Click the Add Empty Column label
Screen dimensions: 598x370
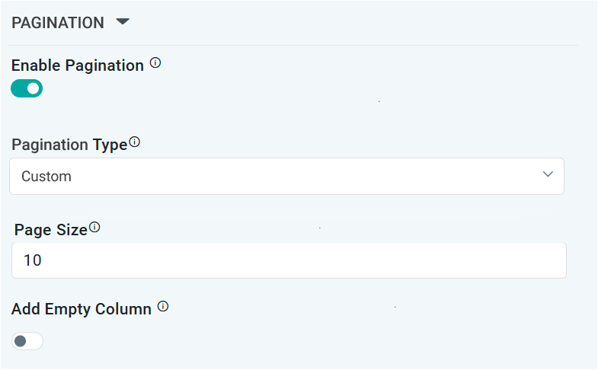(x=82, y=309)
